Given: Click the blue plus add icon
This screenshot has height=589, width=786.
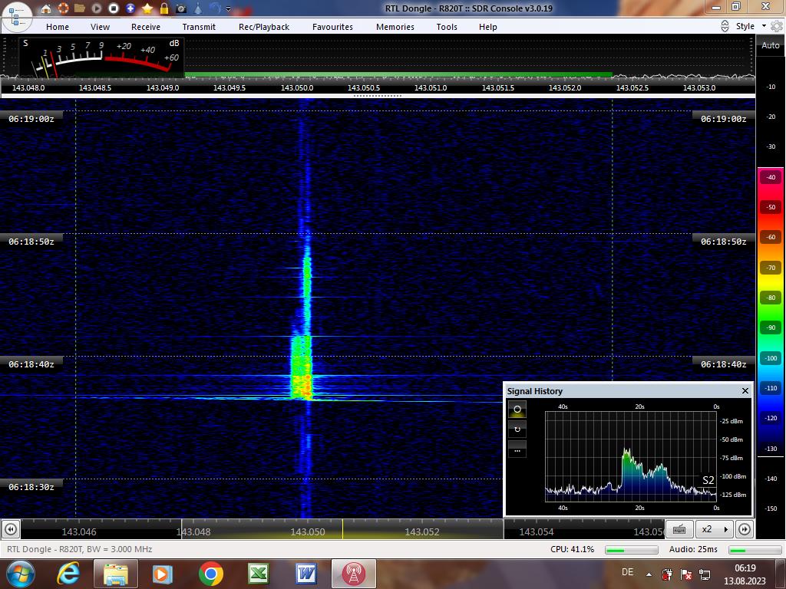Looking at the screenshot, I should coord(130,8).
